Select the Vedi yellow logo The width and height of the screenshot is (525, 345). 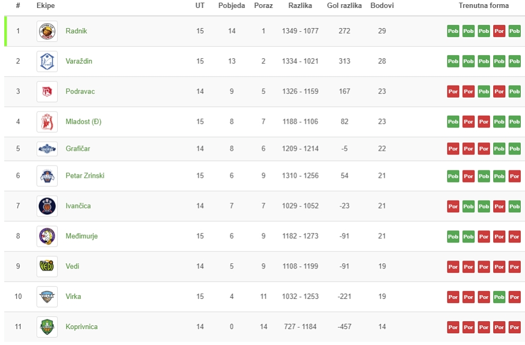pyautogui.click(x=47, y=266)
